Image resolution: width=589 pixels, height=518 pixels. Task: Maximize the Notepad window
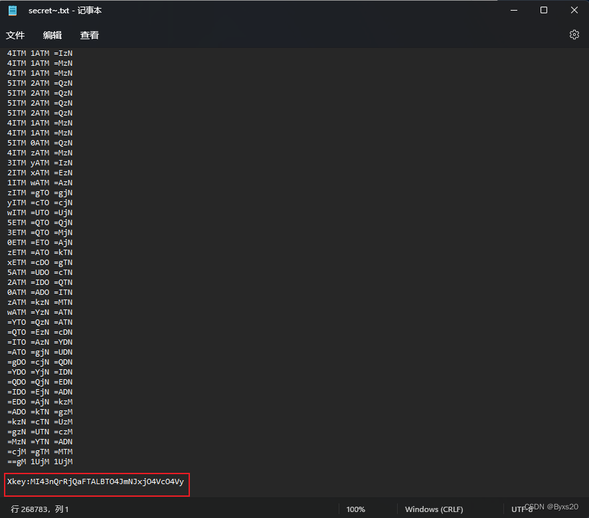click(x=544, y=10)
